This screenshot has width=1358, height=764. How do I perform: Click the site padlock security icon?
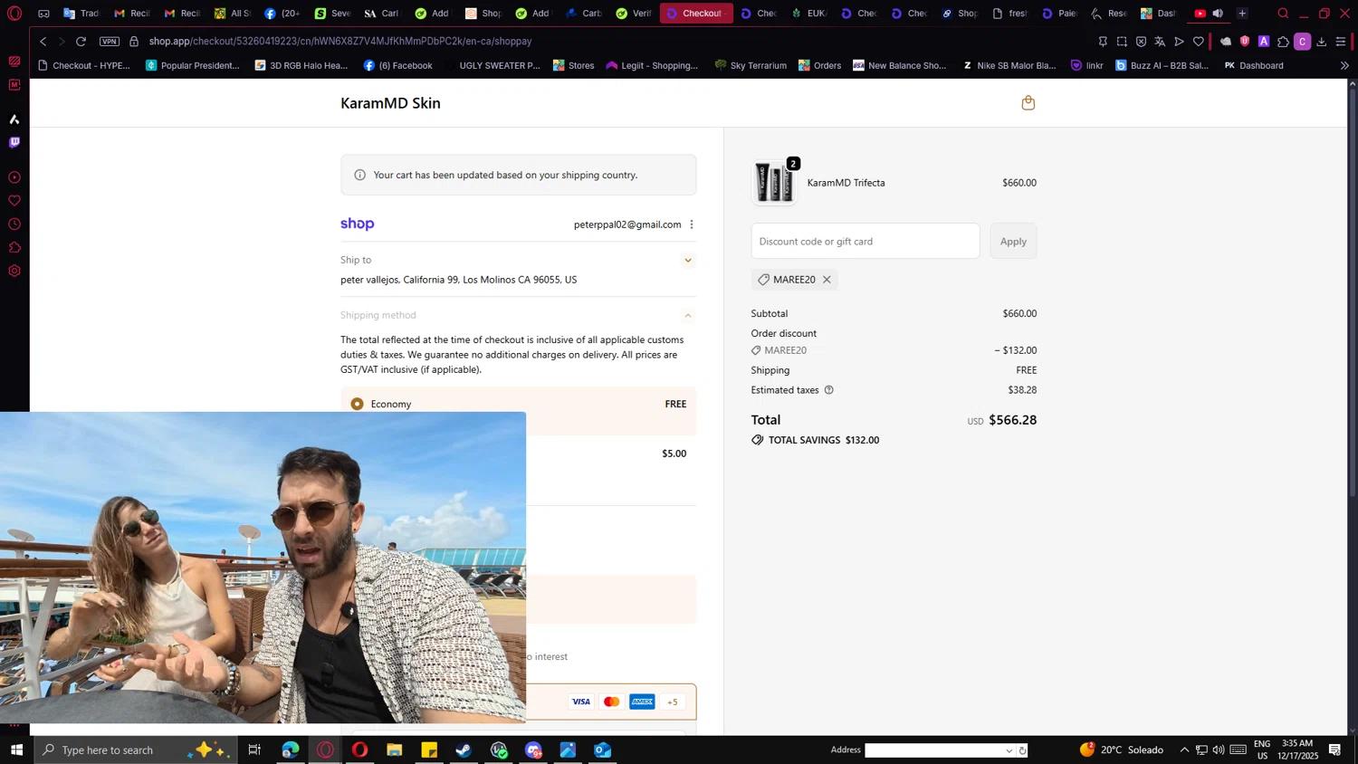click(x=134, y=42)
